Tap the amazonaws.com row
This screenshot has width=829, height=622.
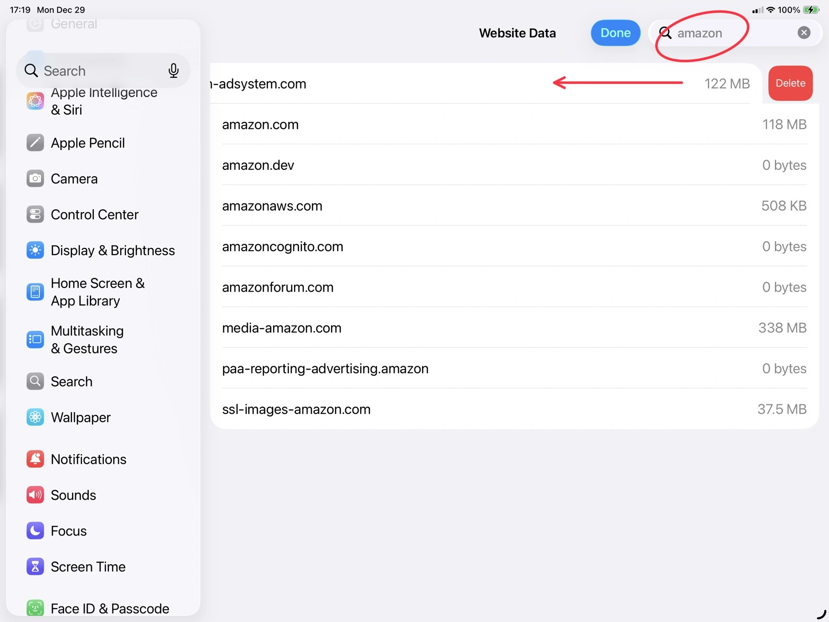pyautogui.click(x=514, y=206)
